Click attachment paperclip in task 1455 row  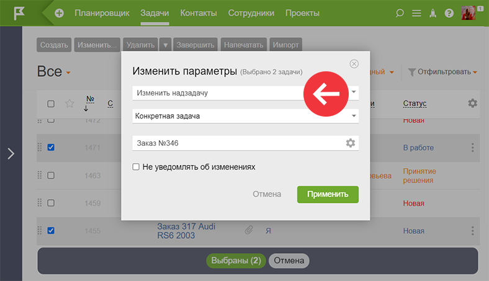point(249,231)
